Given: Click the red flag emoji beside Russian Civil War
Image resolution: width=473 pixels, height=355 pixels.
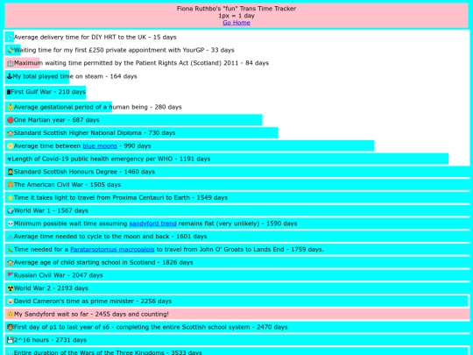Looking at the screenshot, I should click(x=10, y=275).
